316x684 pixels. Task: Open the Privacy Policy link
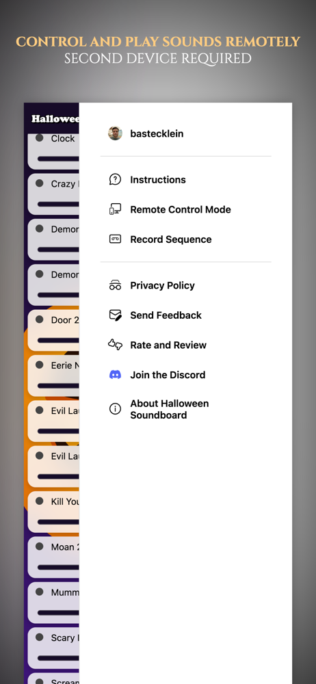[185, 286]
